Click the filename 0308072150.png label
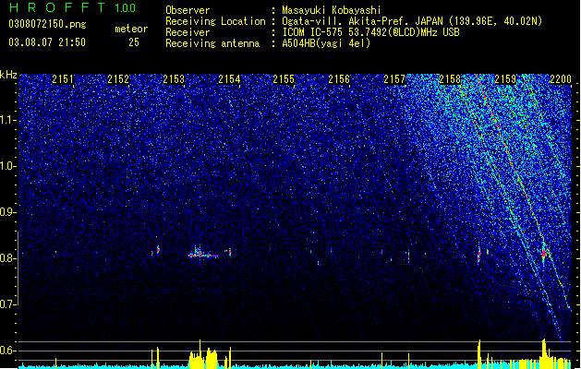 pos(47,24)
